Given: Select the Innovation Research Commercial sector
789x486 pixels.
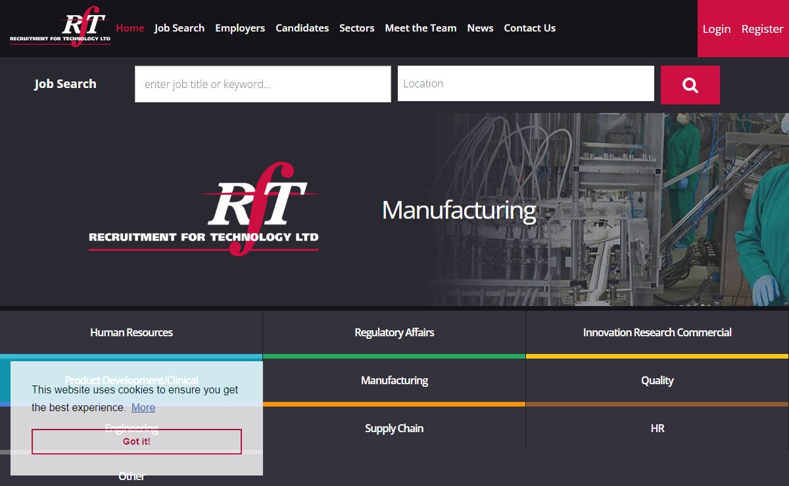Looking at the screenshot, I should 657,332.
